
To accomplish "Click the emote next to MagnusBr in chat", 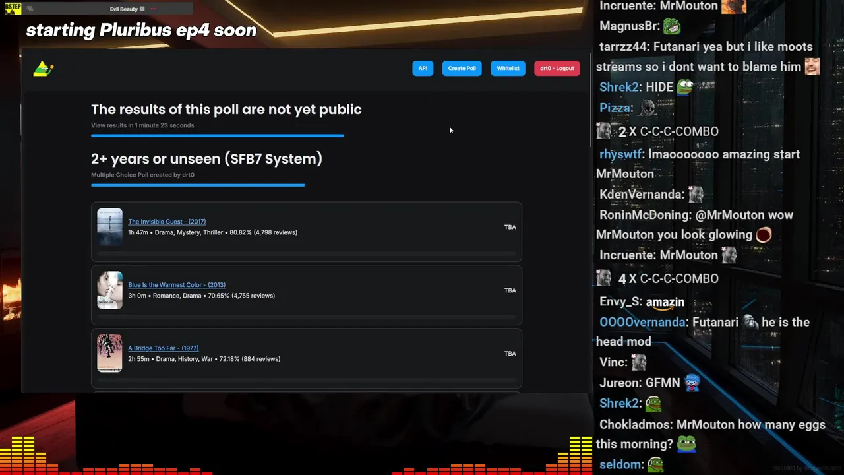I will [671, 26].
